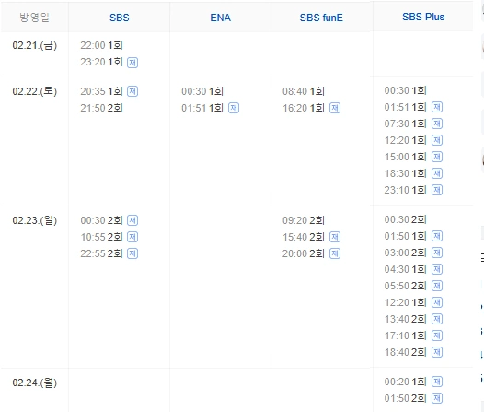
Task: Open the SBS funE channel header link
Action: click(321, 18)
